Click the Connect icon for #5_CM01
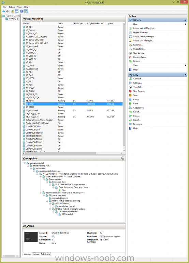 pos(130,79)
